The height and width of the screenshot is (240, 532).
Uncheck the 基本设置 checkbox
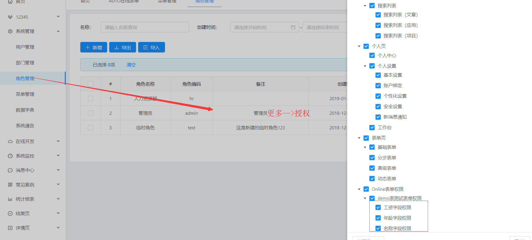pos(378,75)
